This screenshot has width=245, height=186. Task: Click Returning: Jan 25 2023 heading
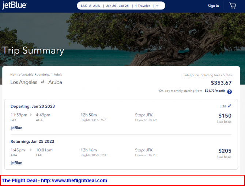[32, 141]
